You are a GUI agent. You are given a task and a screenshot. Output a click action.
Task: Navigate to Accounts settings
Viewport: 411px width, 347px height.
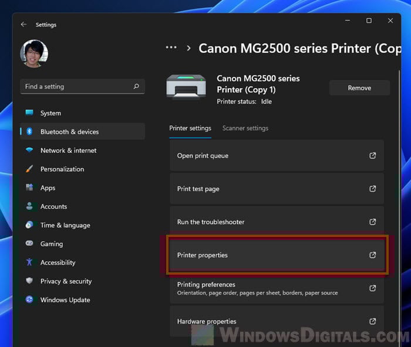click(x=82, y=206)
